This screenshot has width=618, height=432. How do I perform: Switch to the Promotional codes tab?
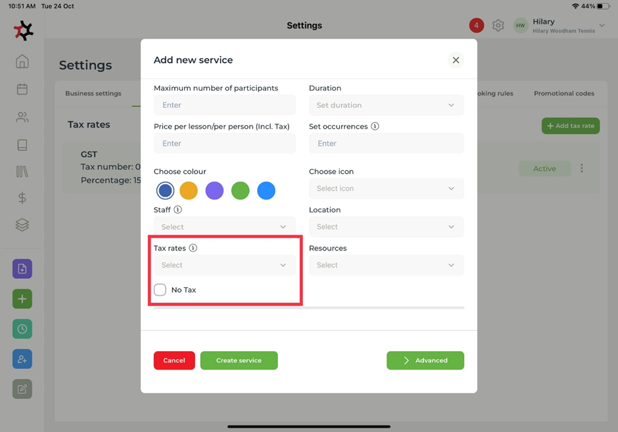(x=563, y=93)
